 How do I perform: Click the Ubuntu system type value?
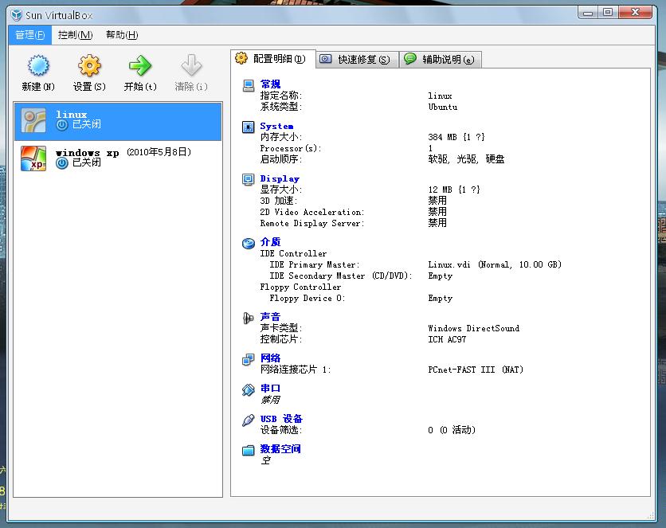pyautogui.click(x=443, y=107)
